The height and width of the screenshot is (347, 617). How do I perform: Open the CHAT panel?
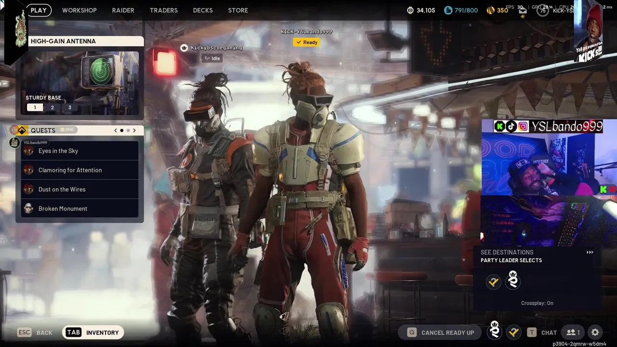point(542,333)
